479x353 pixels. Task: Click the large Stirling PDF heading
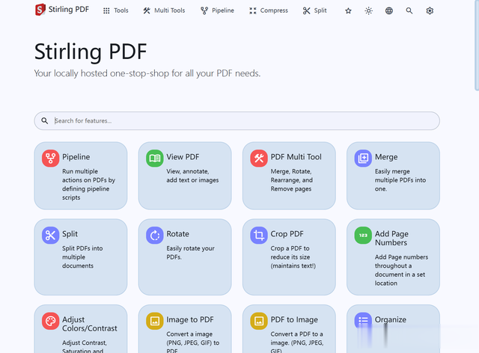point(91,52)
